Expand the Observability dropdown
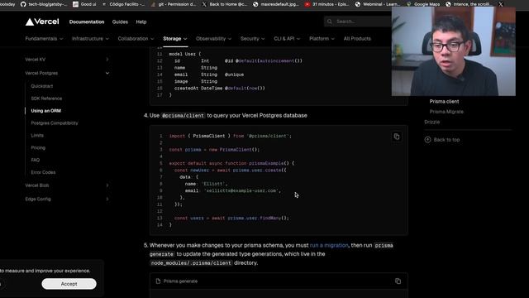The image size is (529, 298). pos(213,39)
